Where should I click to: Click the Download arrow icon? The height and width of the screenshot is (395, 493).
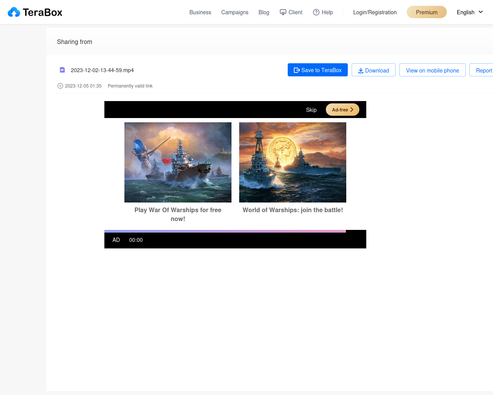point(361,70)
